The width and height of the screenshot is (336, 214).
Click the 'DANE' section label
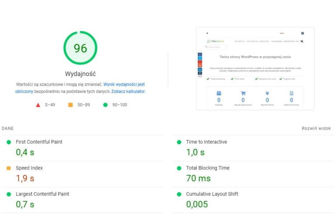(x=8, y=128)
